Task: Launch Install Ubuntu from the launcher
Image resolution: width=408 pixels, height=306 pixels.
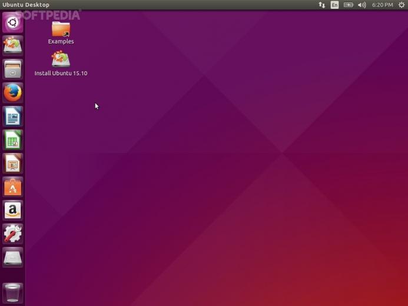Action: [x=13, y=46]
